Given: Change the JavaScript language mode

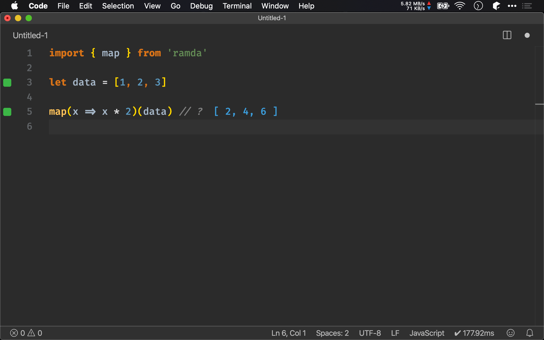Looking at the screenshot, I should (x=427, y=333).
